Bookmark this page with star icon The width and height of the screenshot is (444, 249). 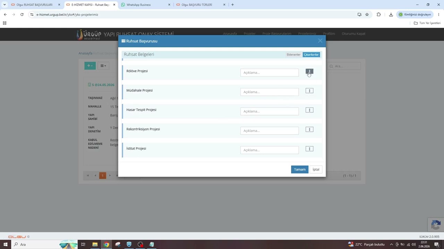[367, 15]
